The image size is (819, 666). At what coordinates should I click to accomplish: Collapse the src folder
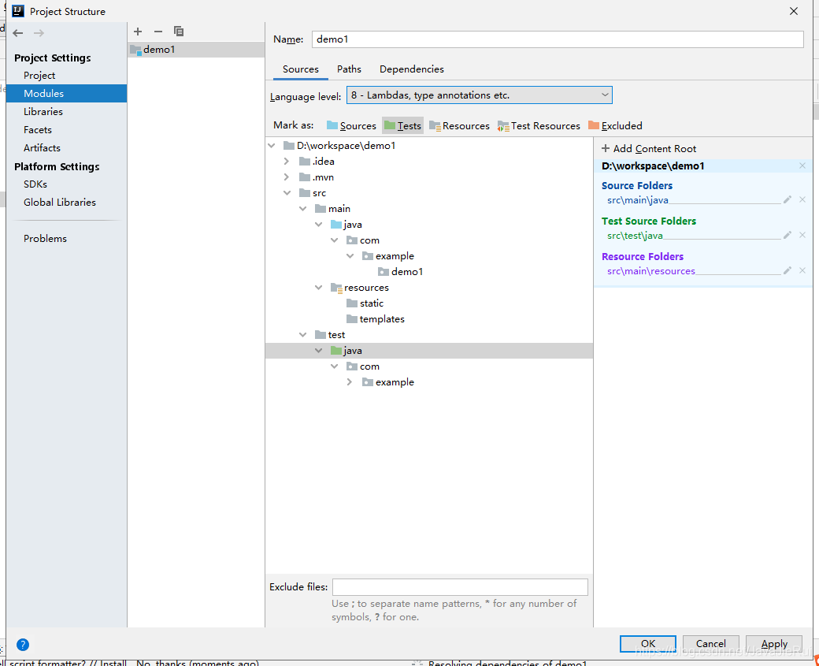click(x=287, y=193)
